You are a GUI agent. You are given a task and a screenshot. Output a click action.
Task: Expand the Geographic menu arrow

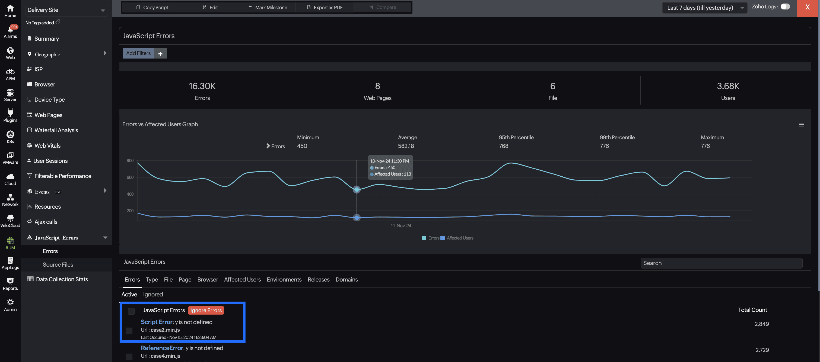[x=105, y=53]
